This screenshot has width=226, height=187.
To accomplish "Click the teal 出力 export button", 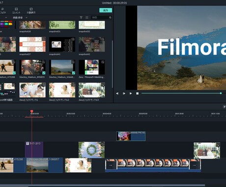I will pos(106,10).
